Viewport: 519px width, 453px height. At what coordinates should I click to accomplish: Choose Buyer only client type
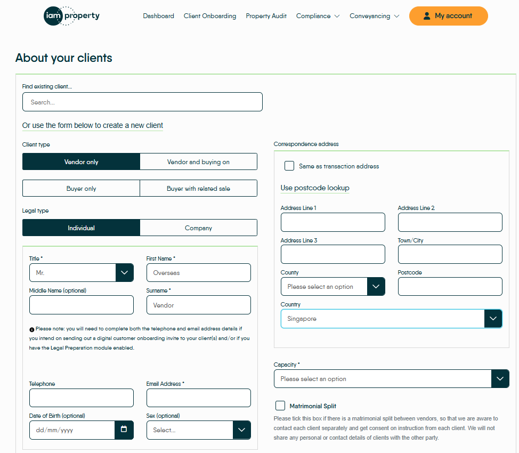coord(81,188)
